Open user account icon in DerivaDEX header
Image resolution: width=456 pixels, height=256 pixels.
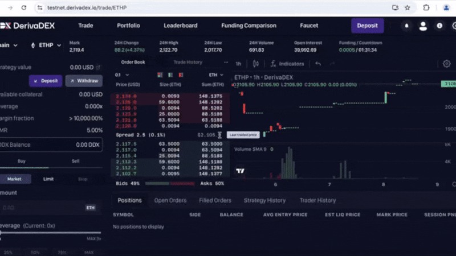423,26
